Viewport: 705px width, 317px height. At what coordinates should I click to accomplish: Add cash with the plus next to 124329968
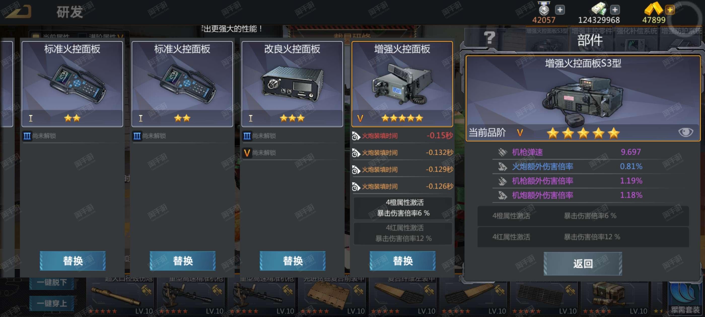[615, 10]
